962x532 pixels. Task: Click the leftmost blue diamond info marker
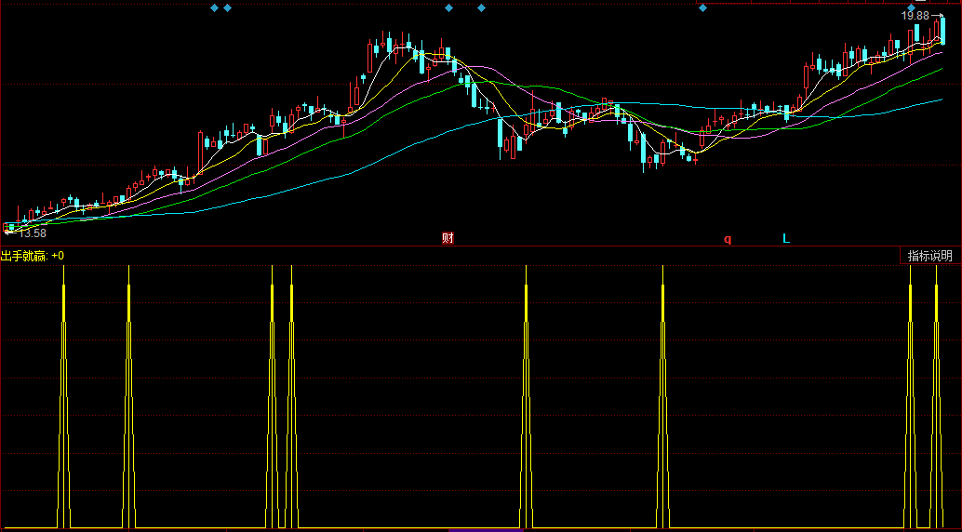click(214, 8)
